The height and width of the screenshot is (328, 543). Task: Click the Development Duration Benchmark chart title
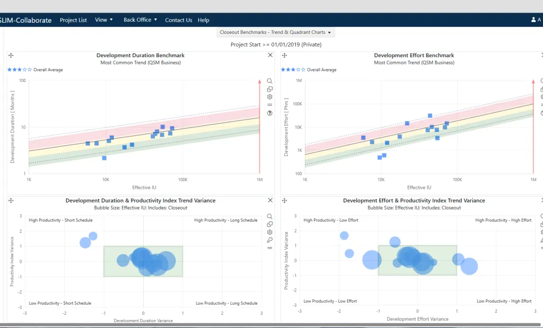[x=140, y=56]
